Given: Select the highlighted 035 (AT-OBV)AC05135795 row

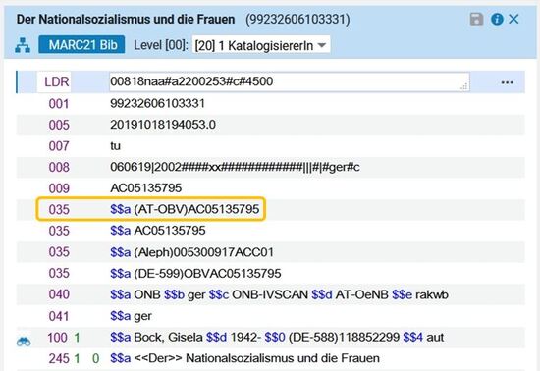Looking at the screenshot, I should 151,209.
